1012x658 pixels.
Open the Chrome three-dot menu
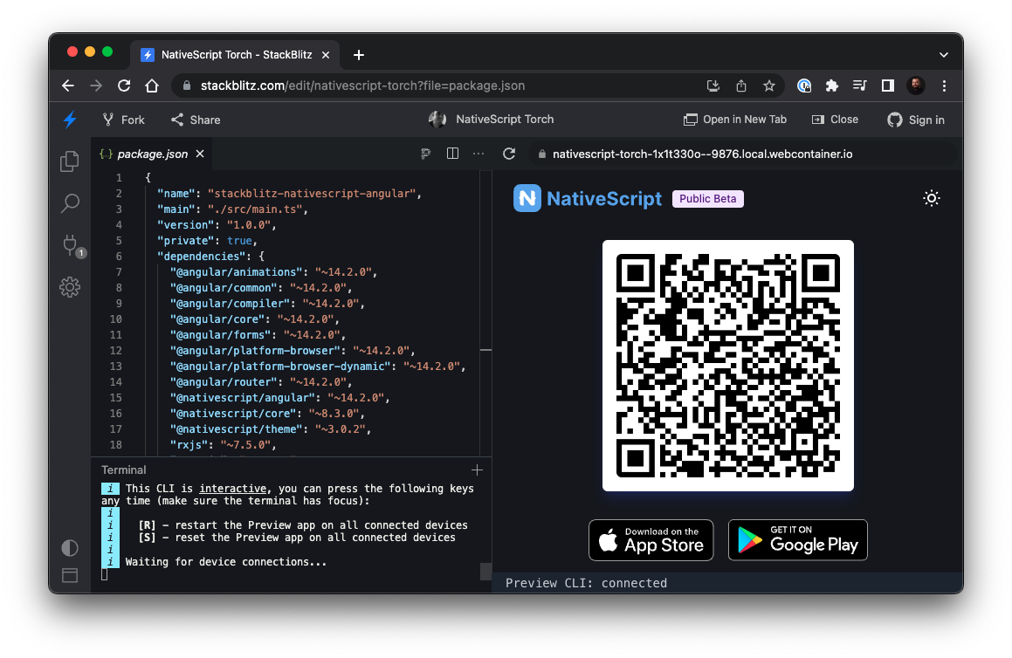(945, 86)
